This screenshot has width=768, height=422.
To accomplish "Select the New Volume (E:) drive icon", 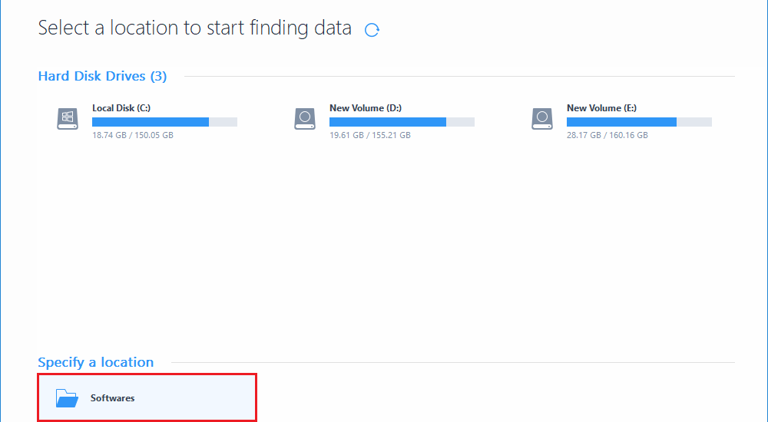I will tap(541, 119).
